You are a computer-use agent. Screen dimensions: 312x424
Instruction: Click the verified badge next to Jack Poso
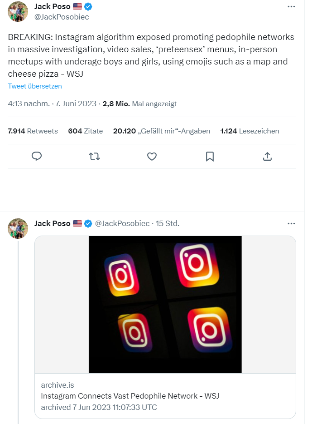(90, 7)
